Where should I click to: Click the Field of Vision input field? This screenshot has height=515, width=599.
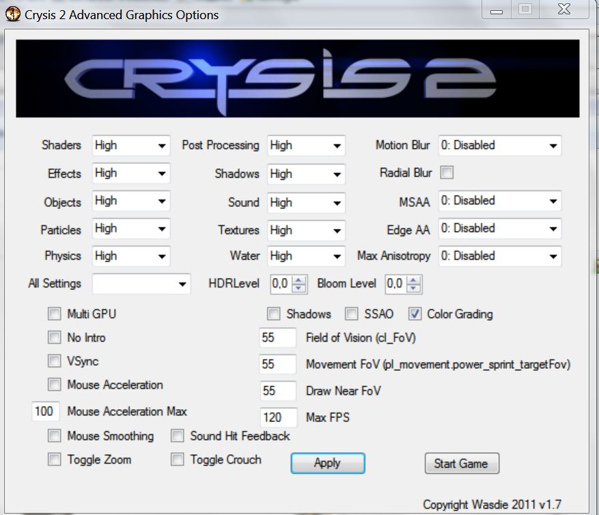point(278,337)
